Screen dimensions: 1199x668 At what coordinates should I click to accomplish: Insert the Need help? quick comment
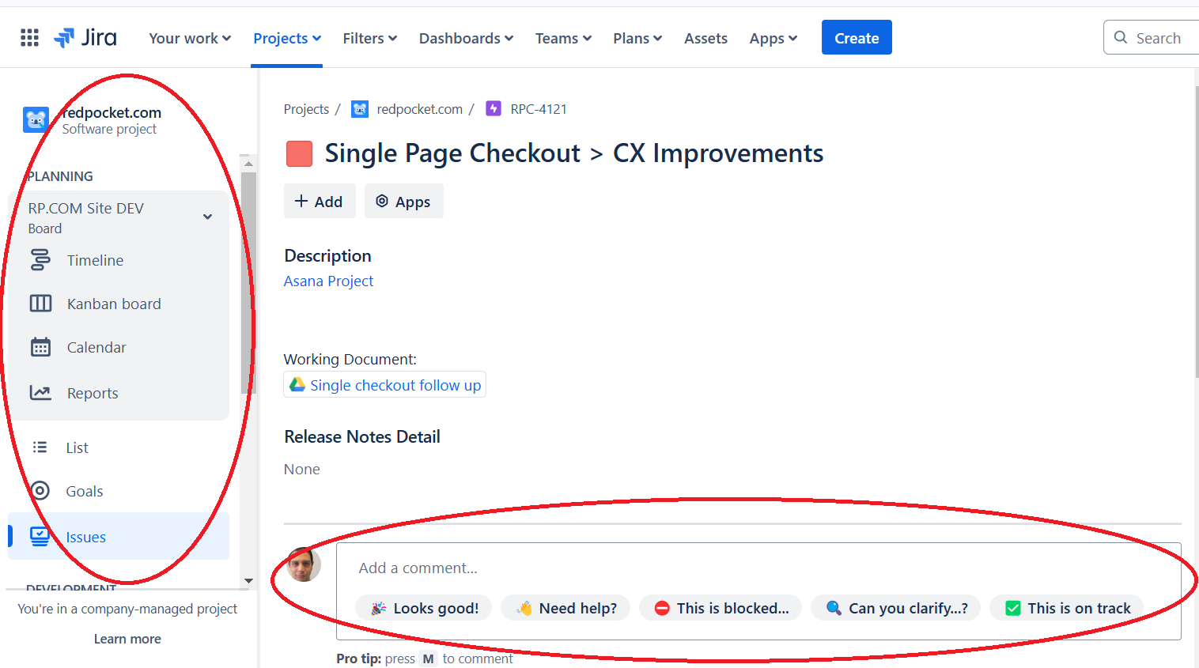coord(565,608)
